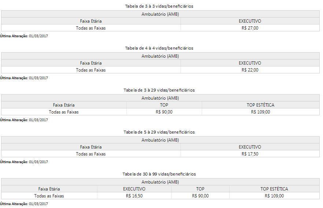Click the TOP column header in 3 à 29 table
This screenshot has width=323, height=208.
(x=164, y=105)
